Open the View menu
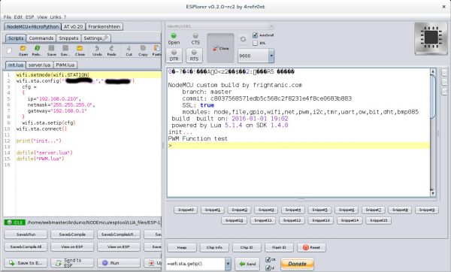Screen dimensions: 451x272 pos(42,17)
